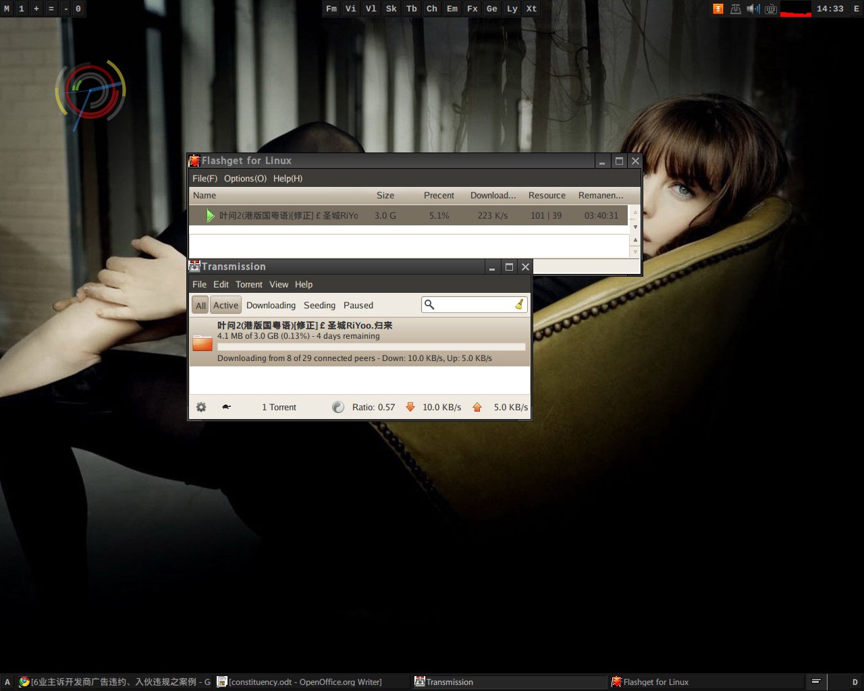Open the network tray icon
Screen dimensions: 864x691
736,9
